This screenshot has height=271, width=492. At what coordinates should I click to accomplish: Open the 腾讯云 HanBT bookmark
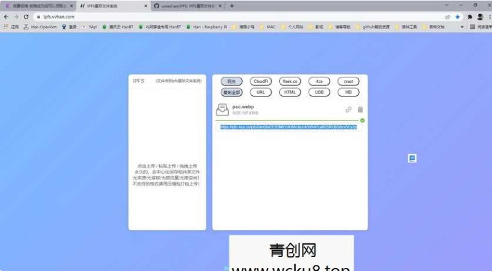click(x=117, y=27)
